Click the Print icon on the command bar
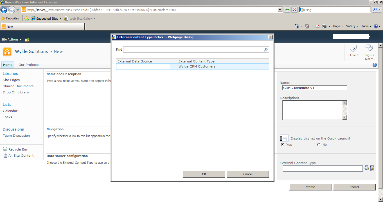Screen dimensions: 383x202 coord(325,26)
